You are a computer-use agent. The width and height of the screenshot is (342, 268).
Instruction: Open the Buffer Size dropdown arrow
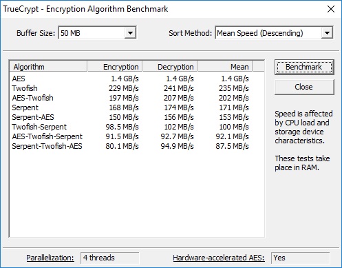point(130,33)
